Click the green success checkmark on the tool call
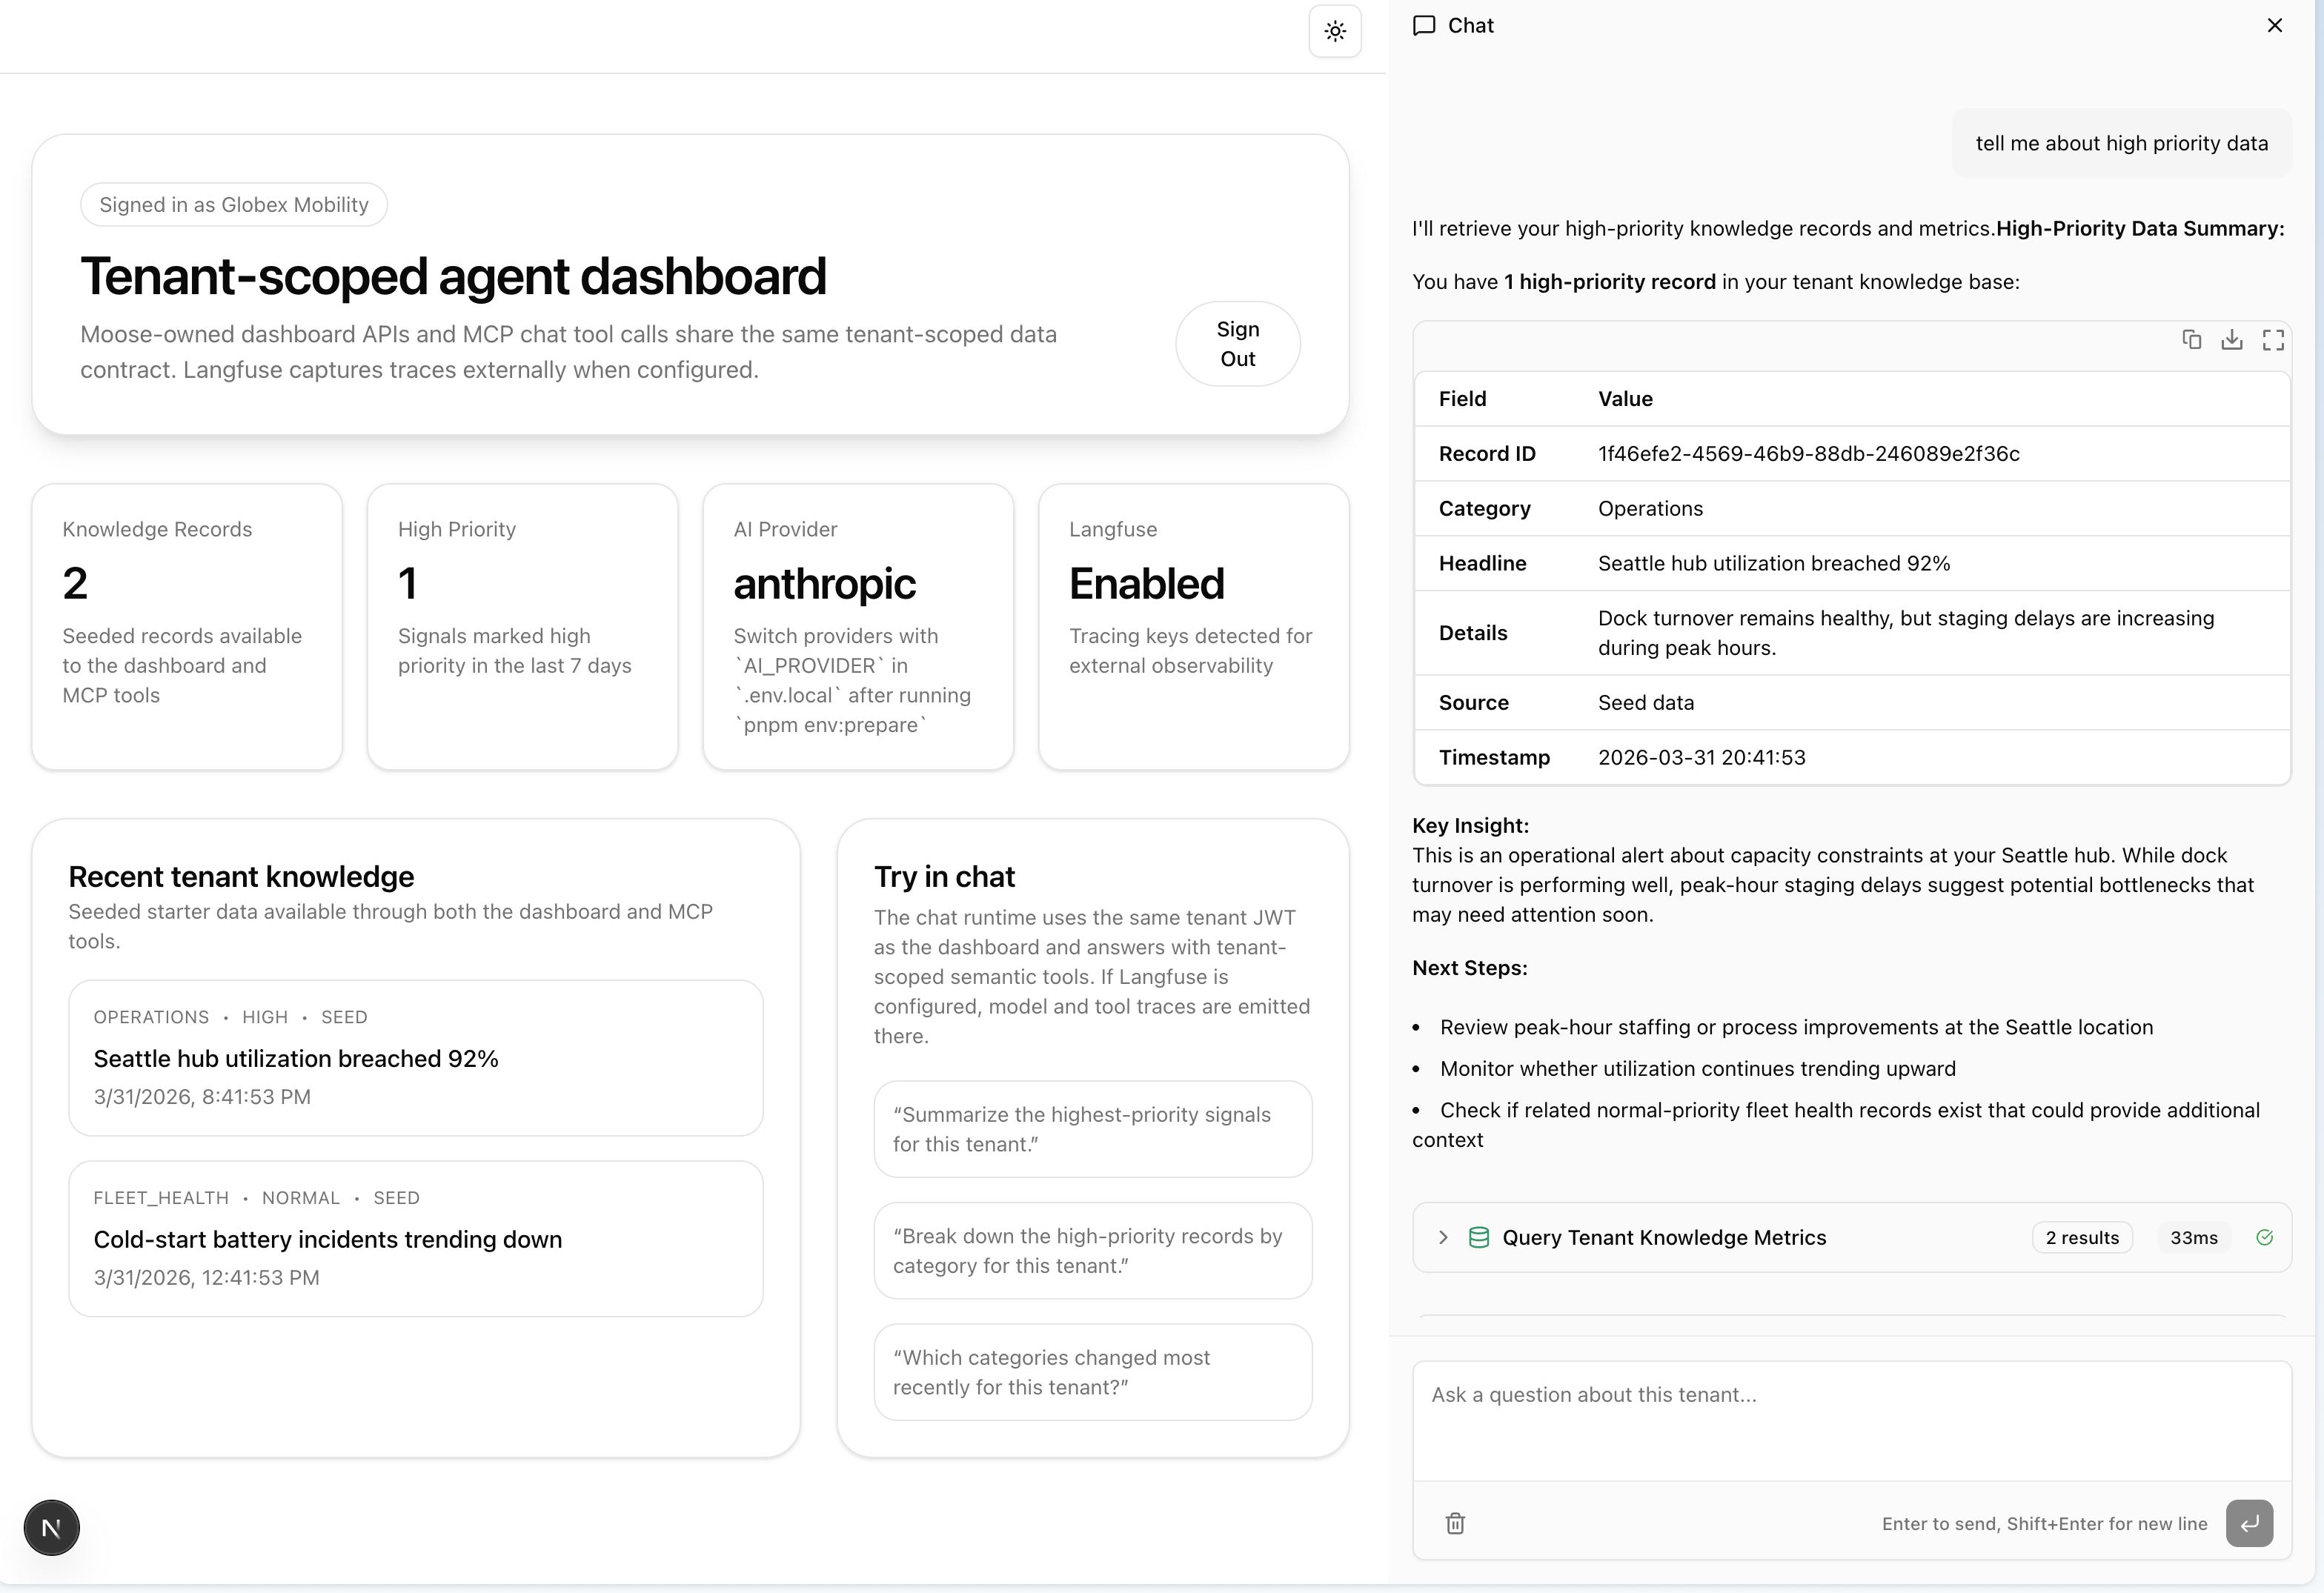 tap(2266, 1237)
